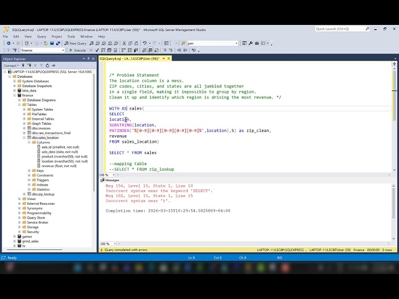Click the Filter icon in Object Explorer
The height and width of the screenshot is (299, 399).
(x=41, y=65)
